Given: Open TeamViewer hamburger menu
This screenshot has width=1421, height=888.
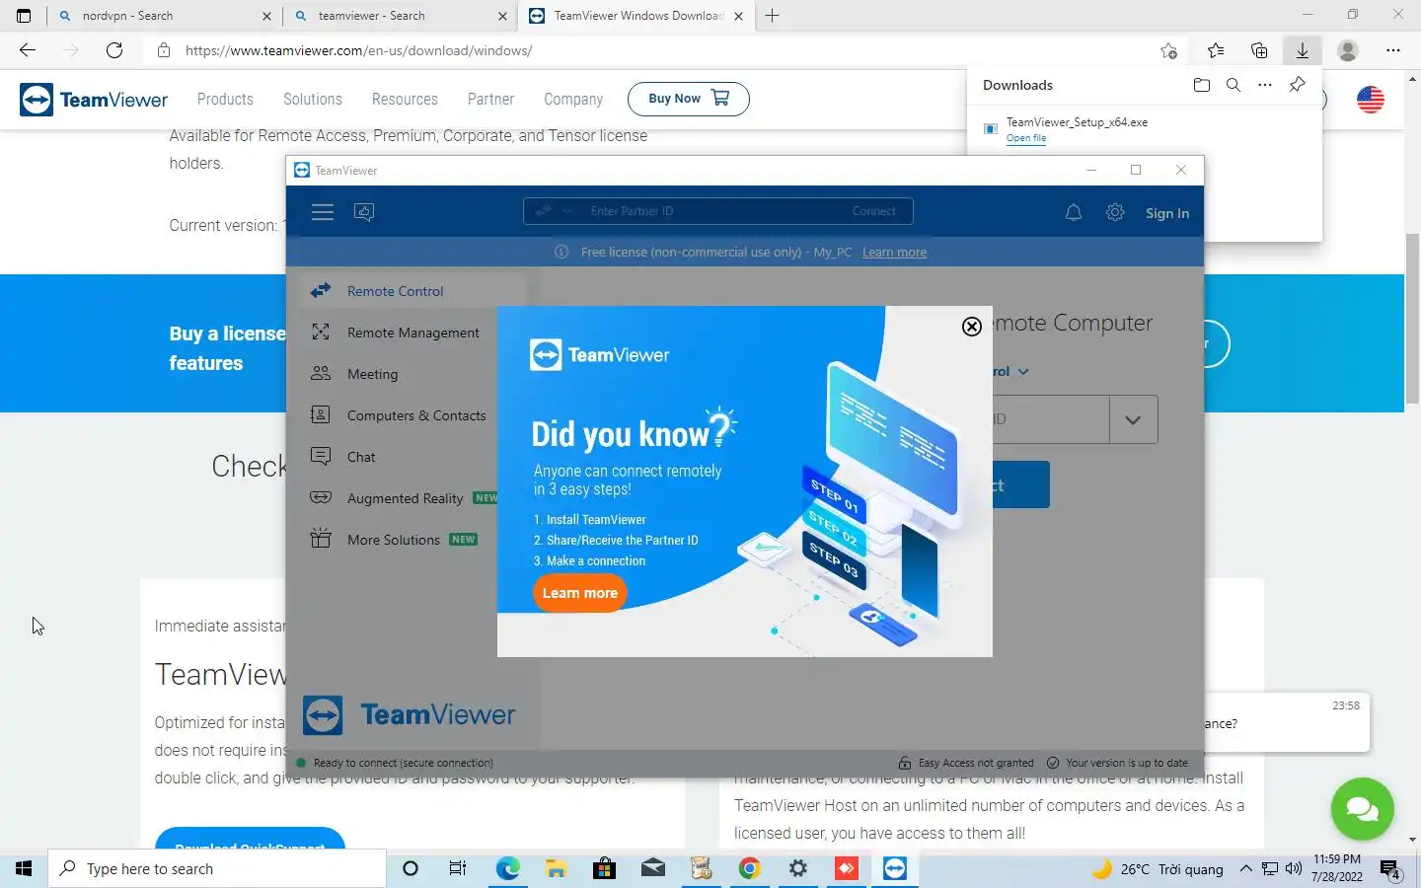Looking at the screenshot, I should coord(323,212).
